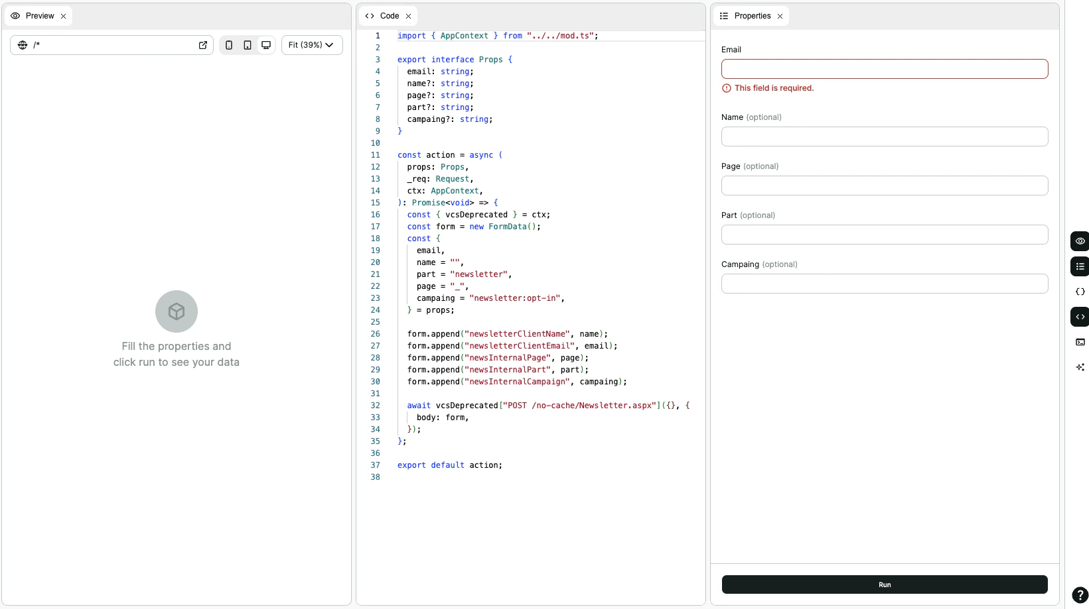The width and height of the screenshot is (1089, 609).
Task: Click the Name optional input field
Action: pyautogui.click(x=884, y=137)
